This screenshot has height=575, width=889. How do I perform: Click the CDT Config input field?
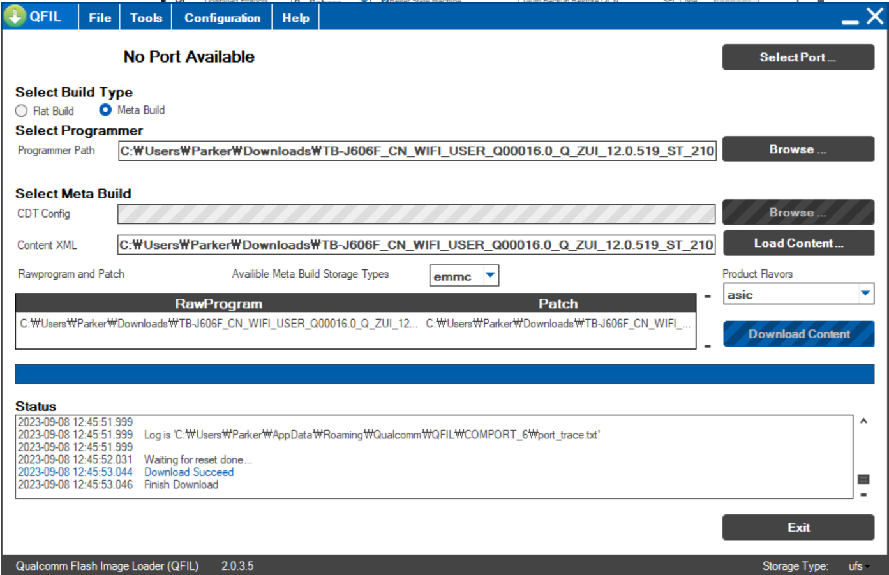(x=416, y=214)
